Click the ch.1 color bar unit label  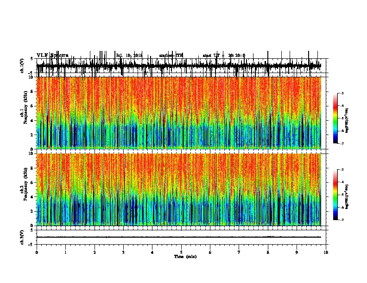pos(347,121)
